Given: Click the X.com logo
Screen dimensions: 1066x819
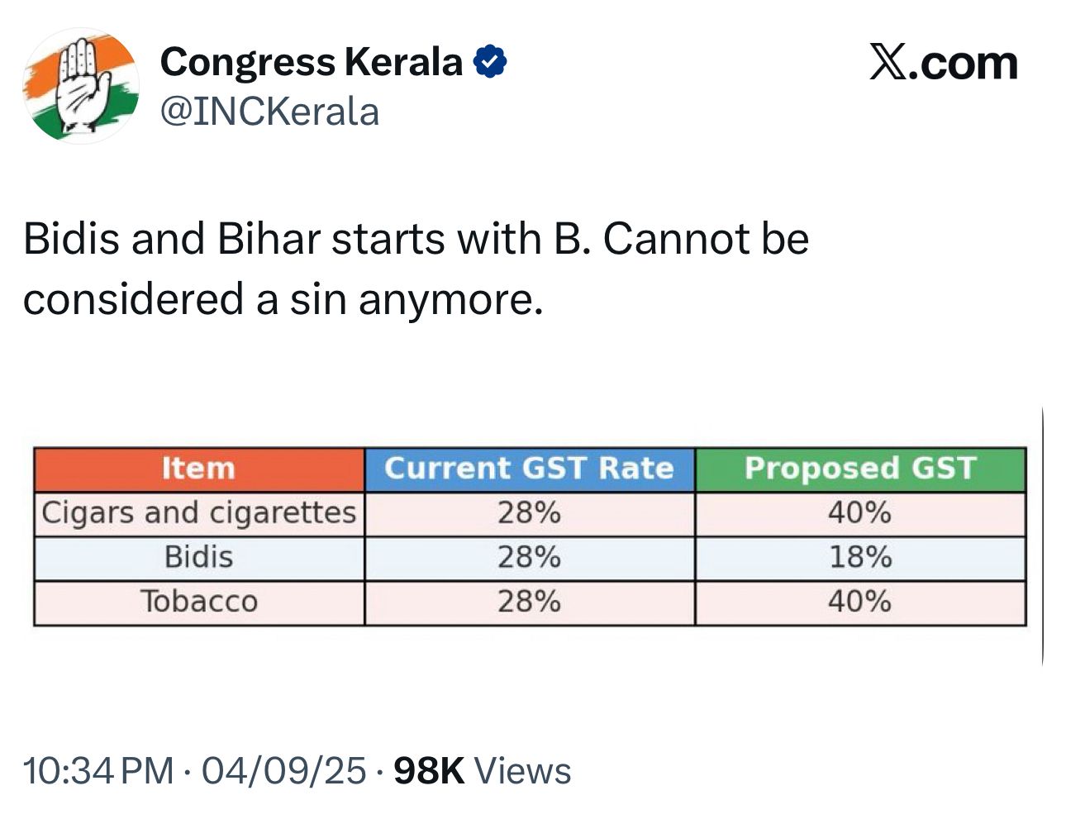Looking at the screenshot, I should 943,63.
